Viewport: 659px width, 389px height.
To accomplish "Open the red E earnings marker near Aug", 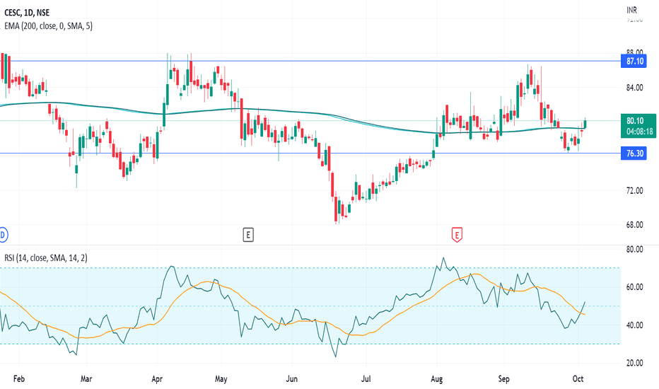I will (457, 235).
